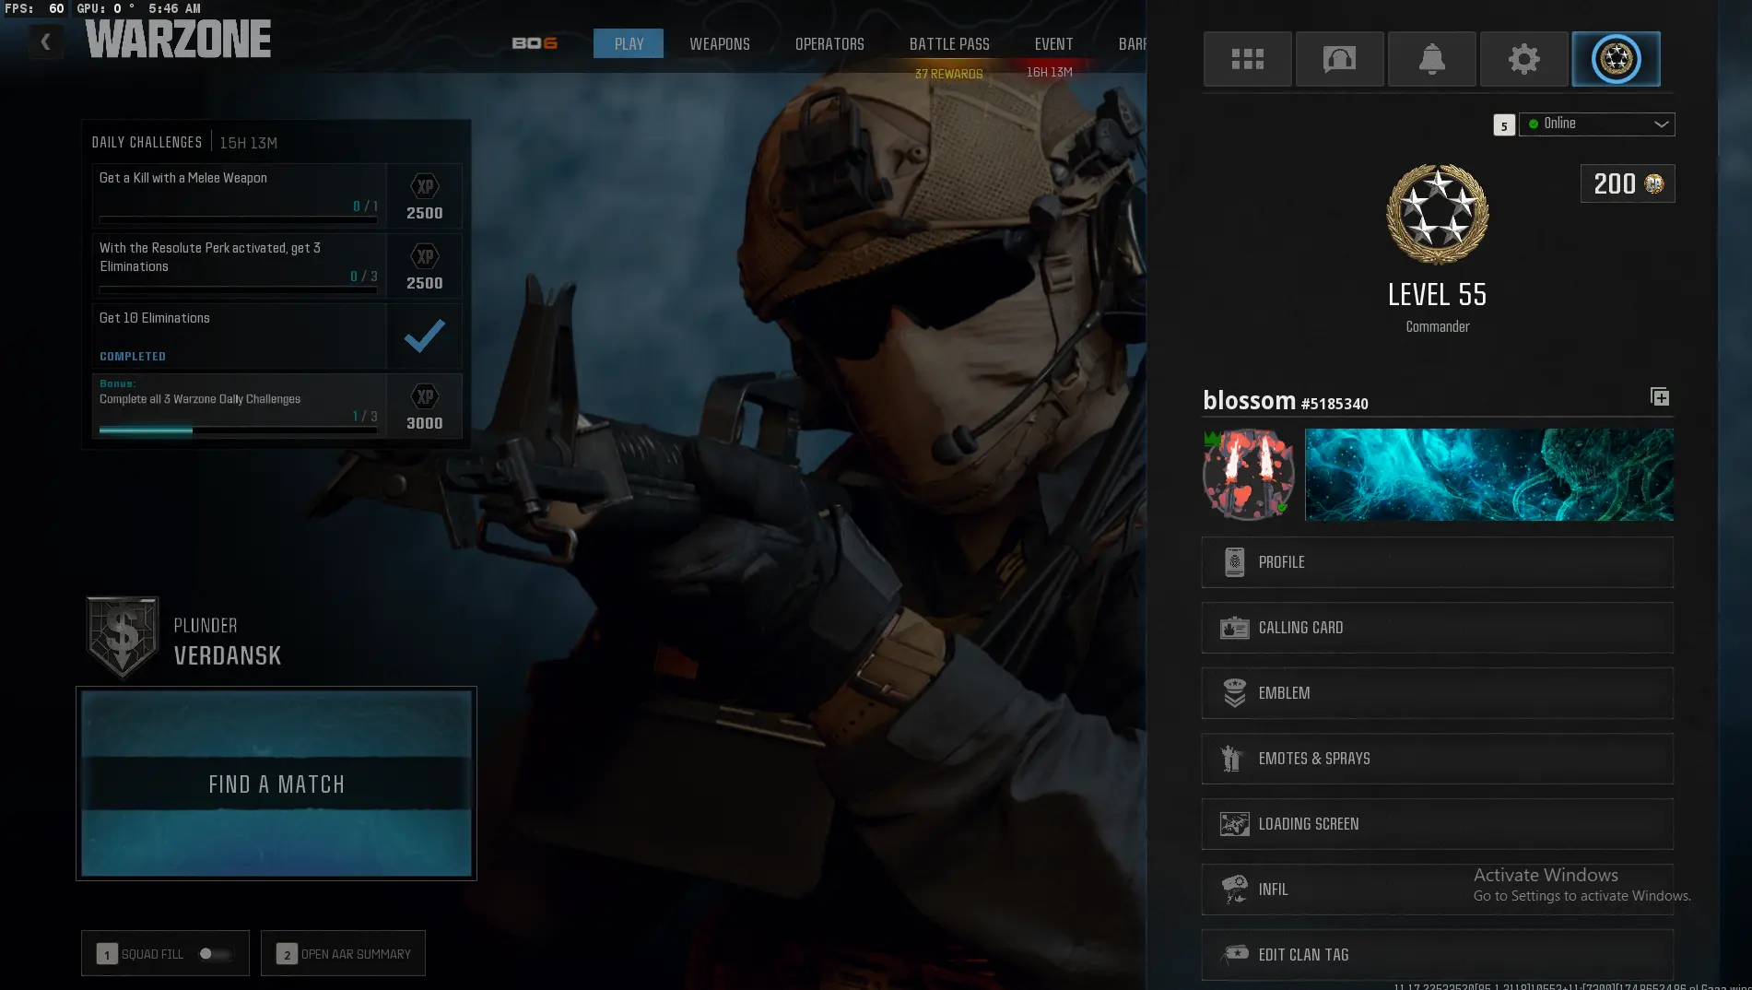Image resolution: width=1752 pixels, height=990 pixels.
Task: Click the blossom #5185340 username
Action: (1285, 401)
